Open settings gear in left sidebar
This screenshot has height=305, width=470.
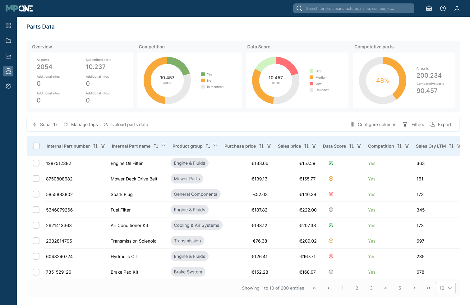click(x=8, y=86)
